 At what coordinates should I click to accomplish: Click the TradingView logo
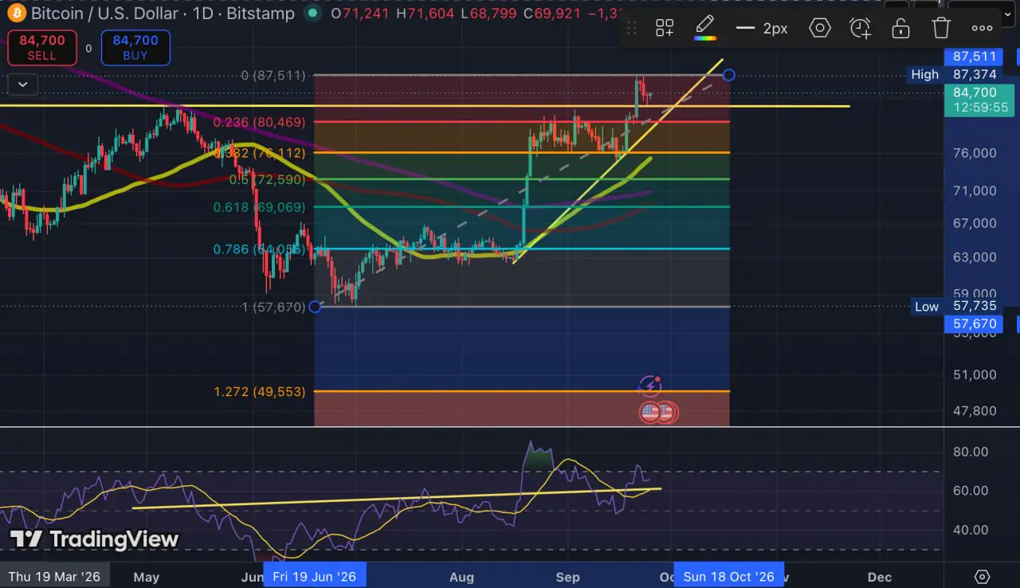click(x=94, y=539)
